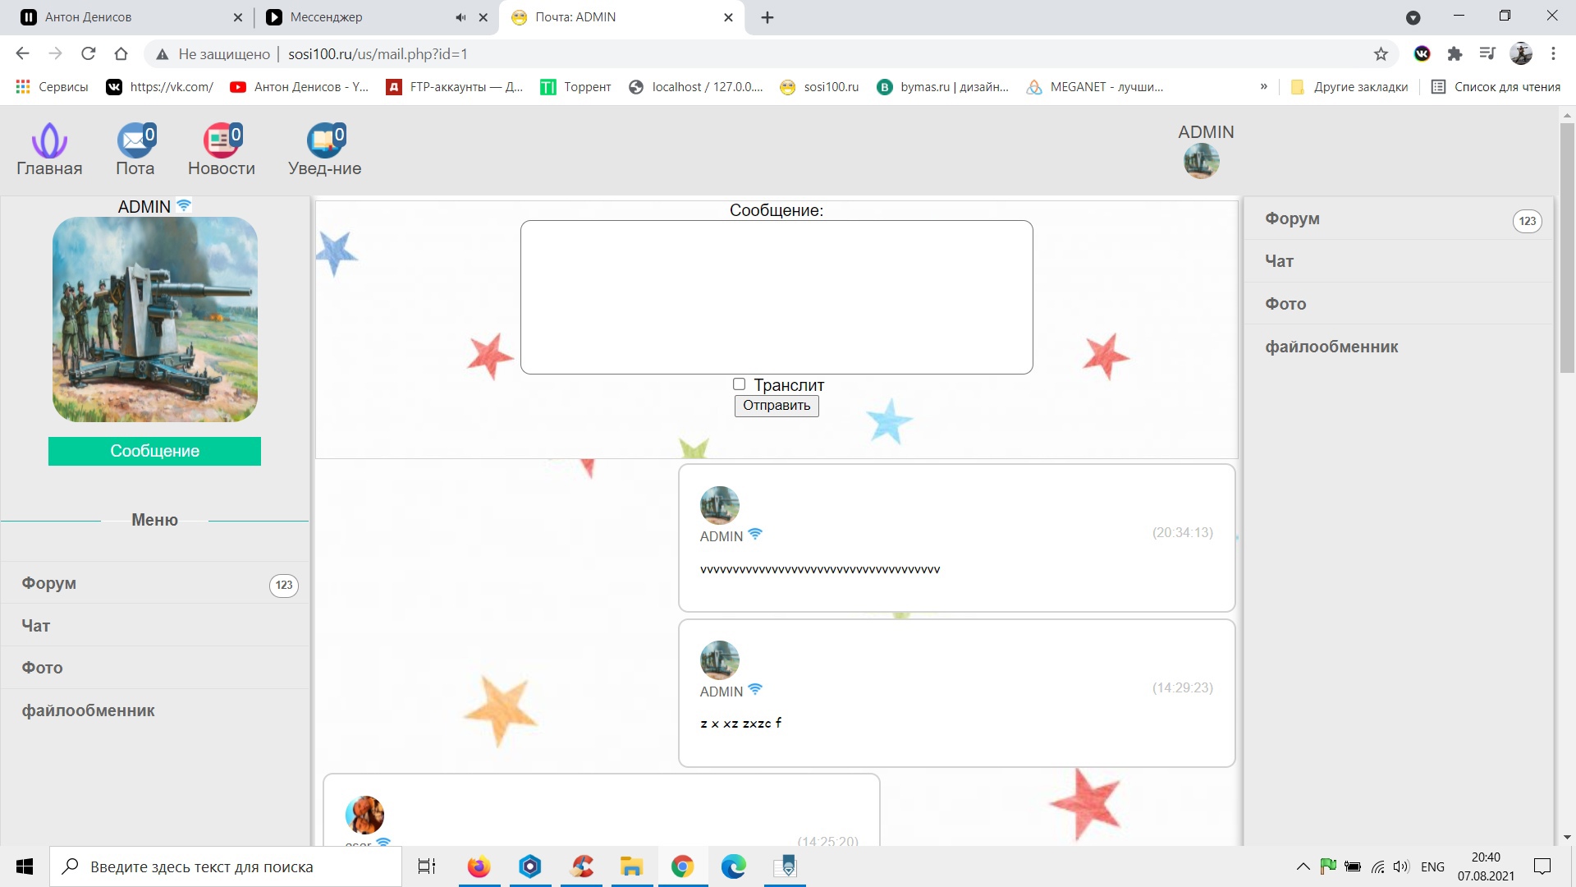Focus the Сообщение text area

pos(776,296)
